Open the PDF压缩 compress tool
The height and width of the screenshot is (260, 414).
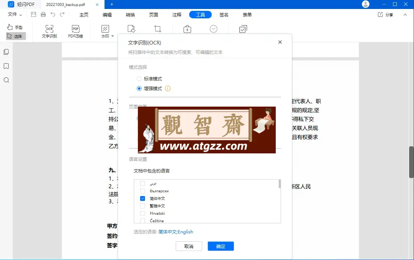click(x=76, y=32)
